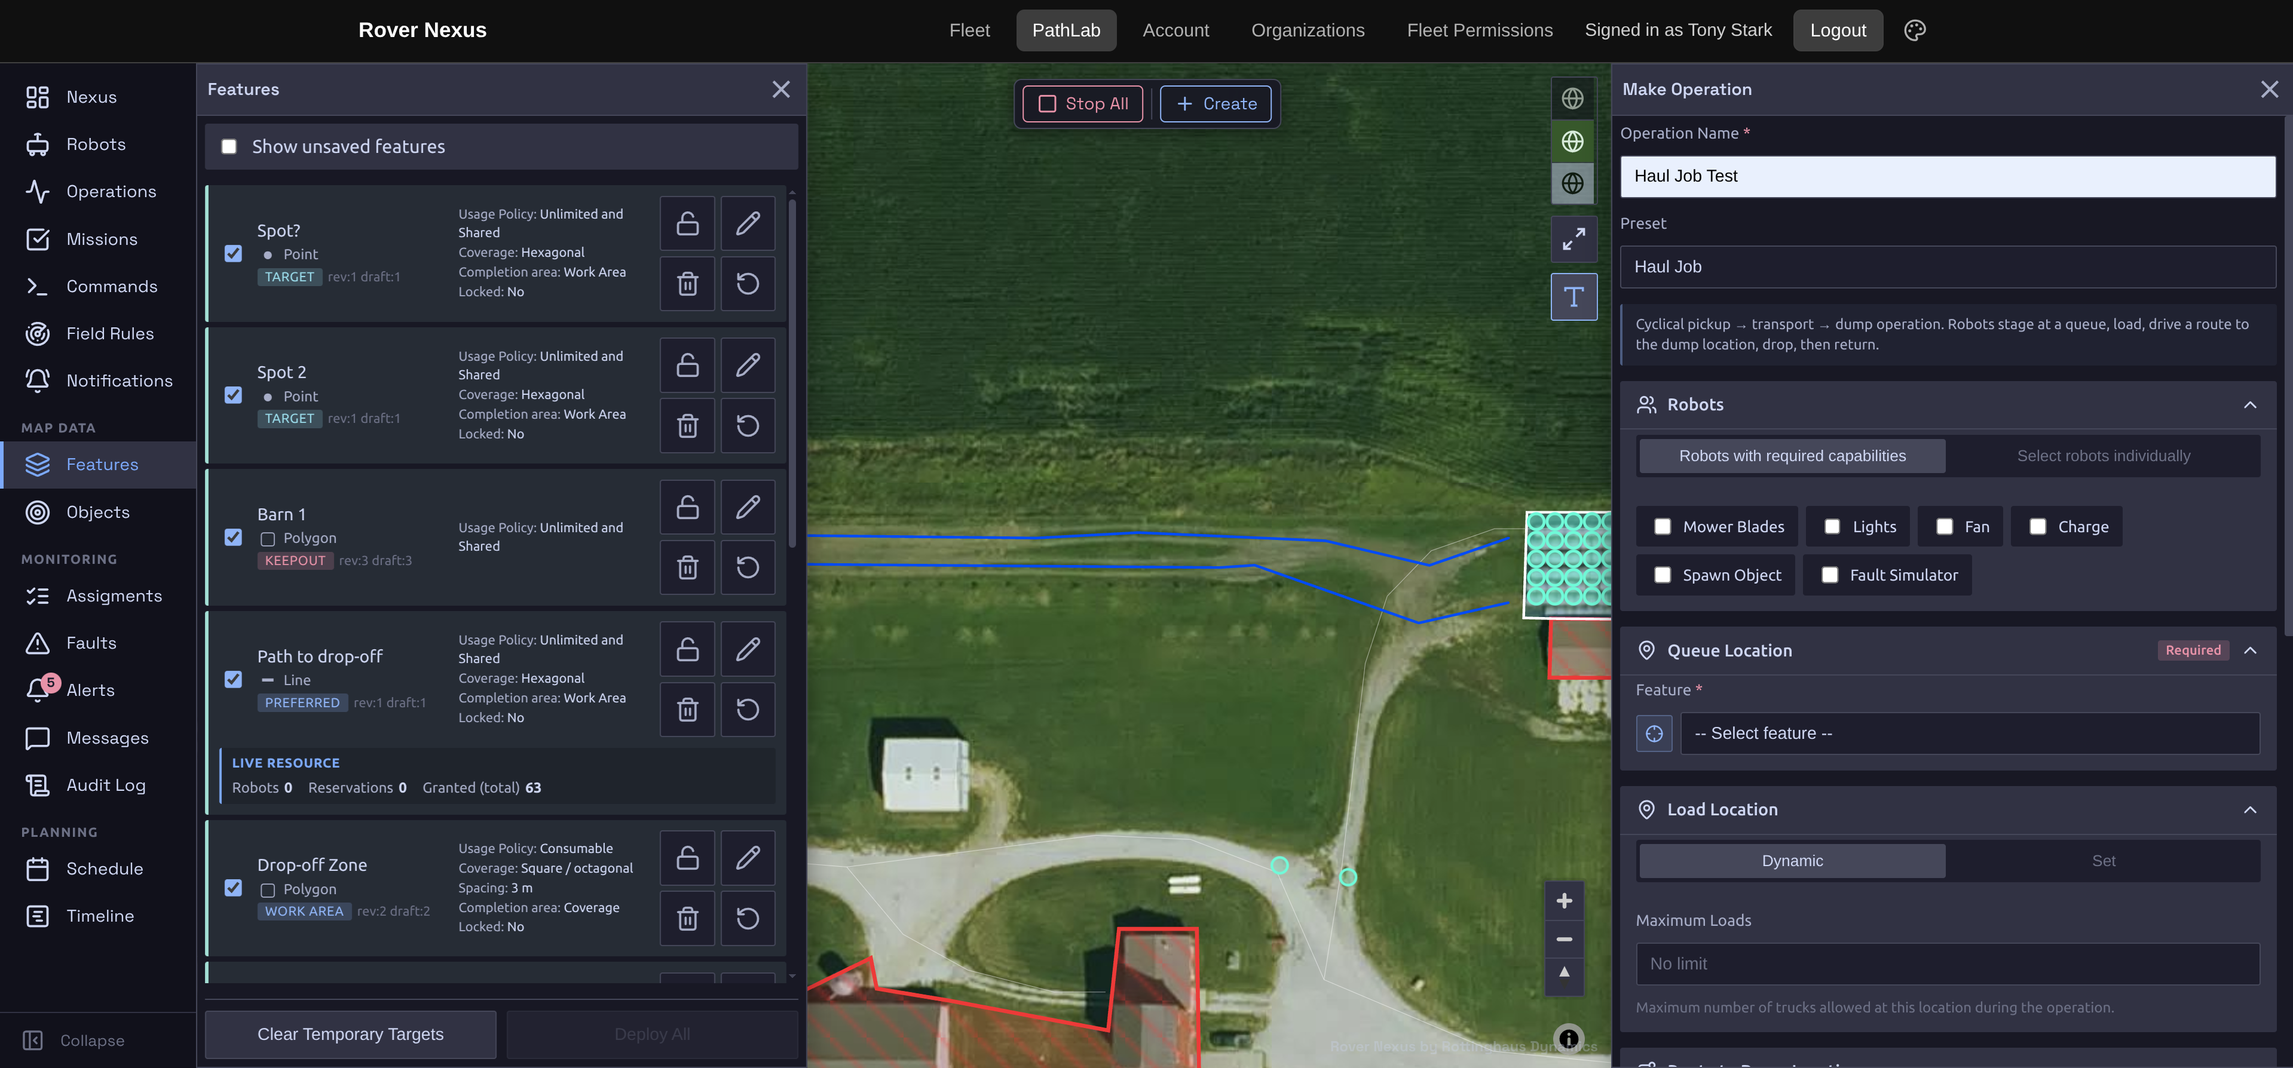This screenshot has height=1068, width=2293.
Task: Go to Organizations tab
Action: (1308, 30)
